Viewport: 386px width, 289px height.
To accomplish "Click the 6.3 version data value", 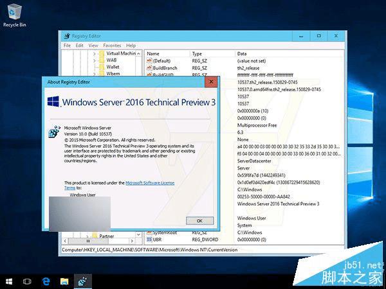I will (240, 132).
